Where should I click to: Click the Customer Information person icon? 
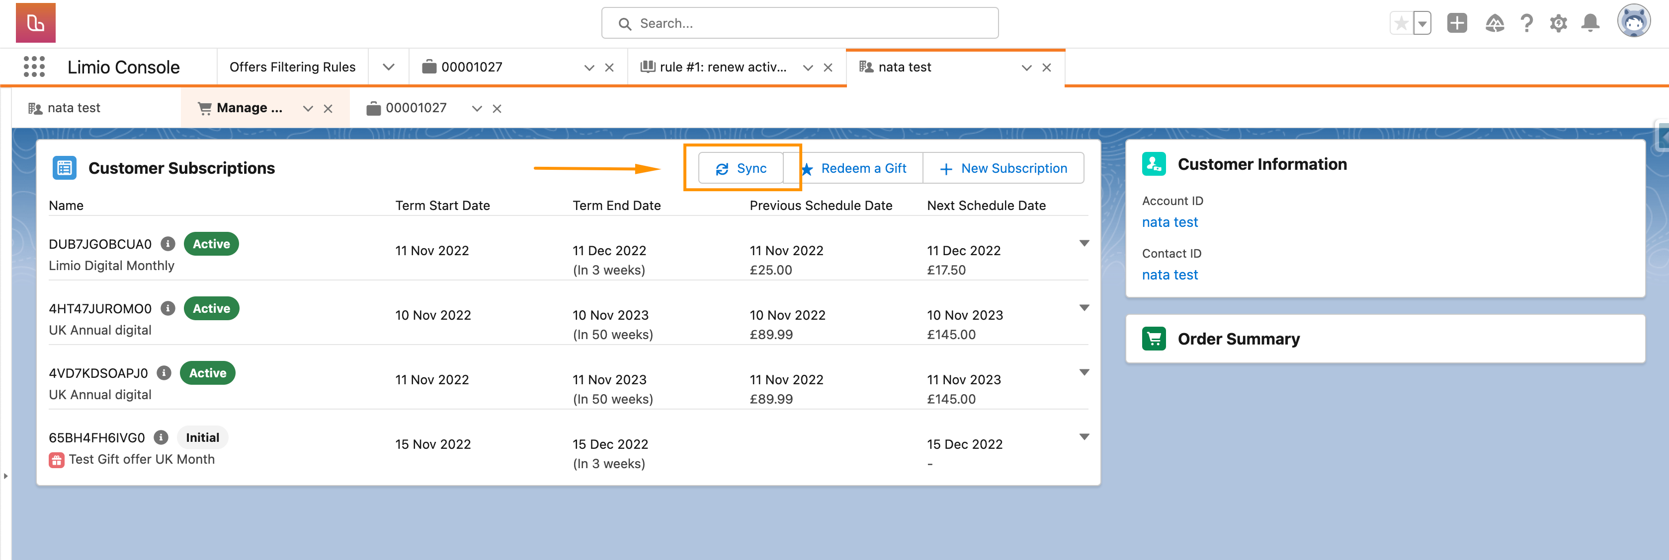pyautogui.click(x=1154, y=164)
